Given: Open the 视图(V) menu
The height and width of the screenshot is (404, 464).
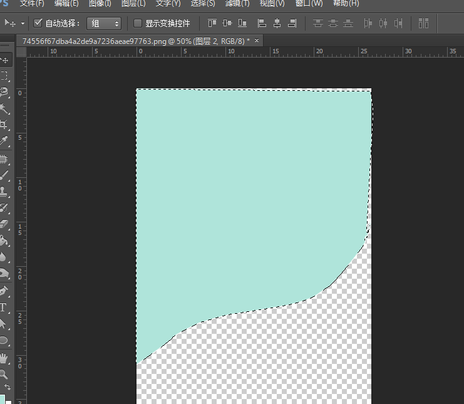Looking at the screenshot, I should pos(272,3).
